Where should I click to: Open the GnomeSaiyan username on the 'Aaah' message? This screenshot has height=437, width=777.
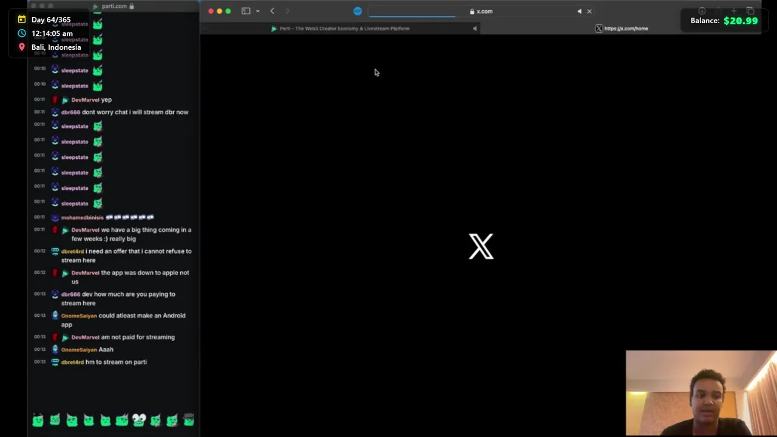79,350
